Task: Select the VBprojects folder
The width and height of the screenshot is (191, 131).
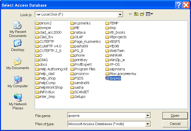Action: pos(116,37)
